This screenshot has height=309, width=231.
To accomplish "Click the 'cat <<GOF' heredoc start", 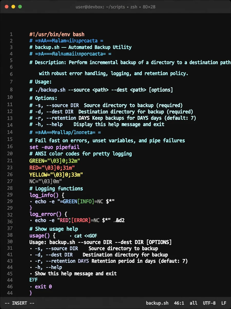I will pos(83,236).
